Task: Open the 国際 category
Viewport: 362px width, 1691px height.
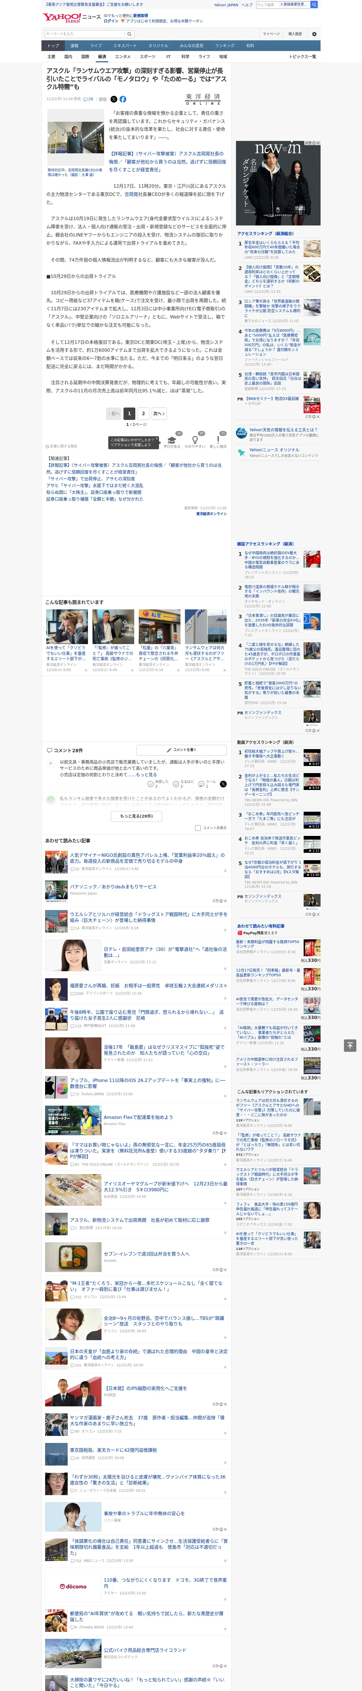Action: 85,56
